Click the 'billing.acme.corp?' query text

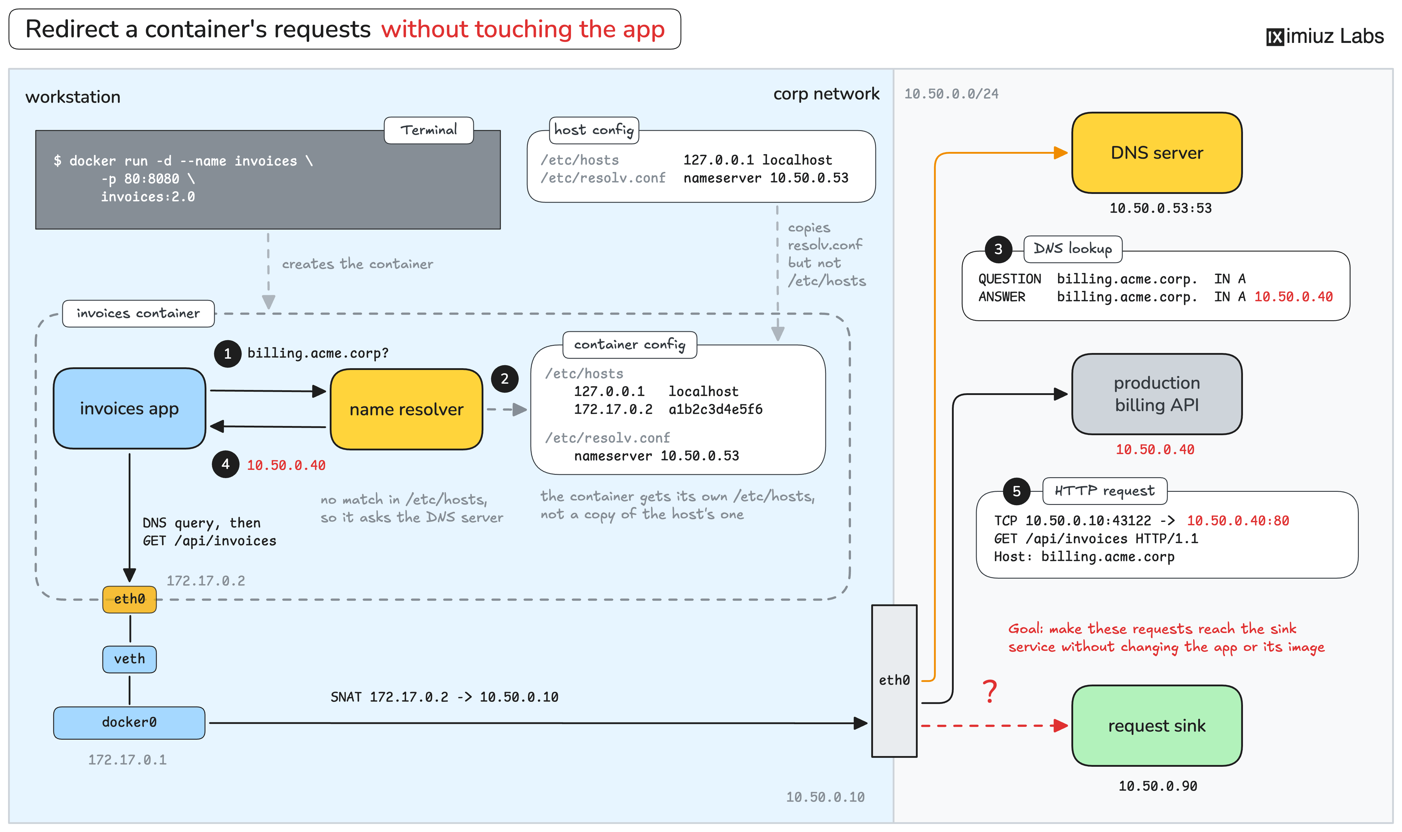pos(317,353)
